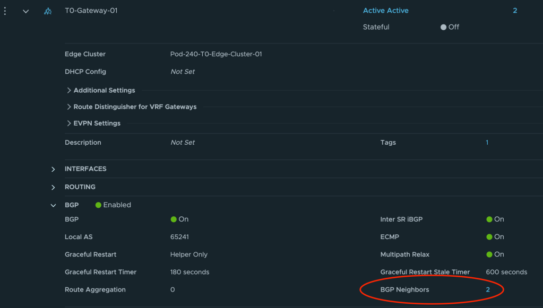Open the Tags count link
543x308 pixels.
487,143
